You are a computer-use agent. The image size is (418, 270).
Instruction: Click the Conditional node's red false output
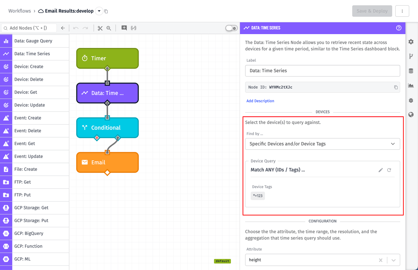pyautogui.click(x=97, y=138)
